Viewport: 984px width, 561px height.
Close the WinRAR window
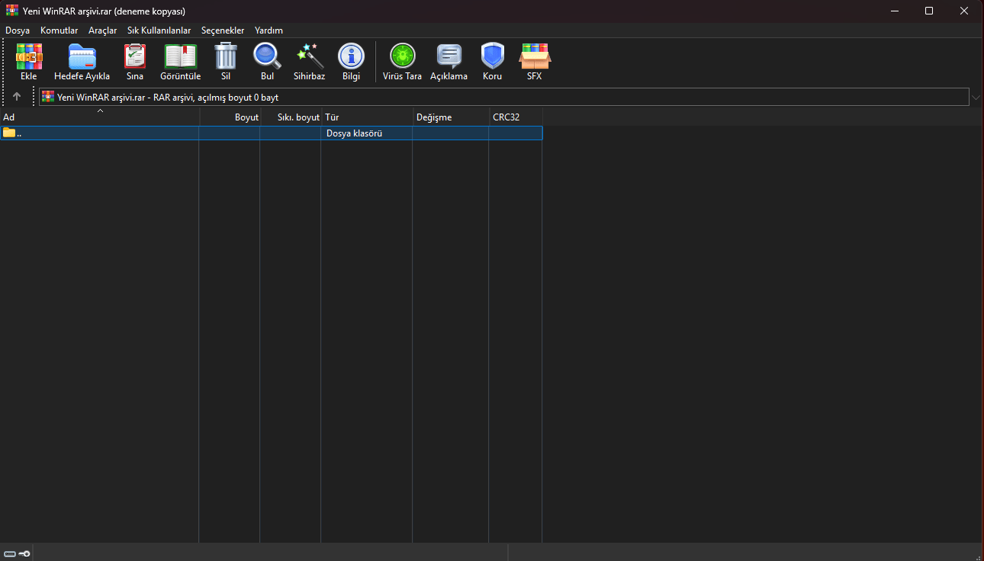[964, 11]
